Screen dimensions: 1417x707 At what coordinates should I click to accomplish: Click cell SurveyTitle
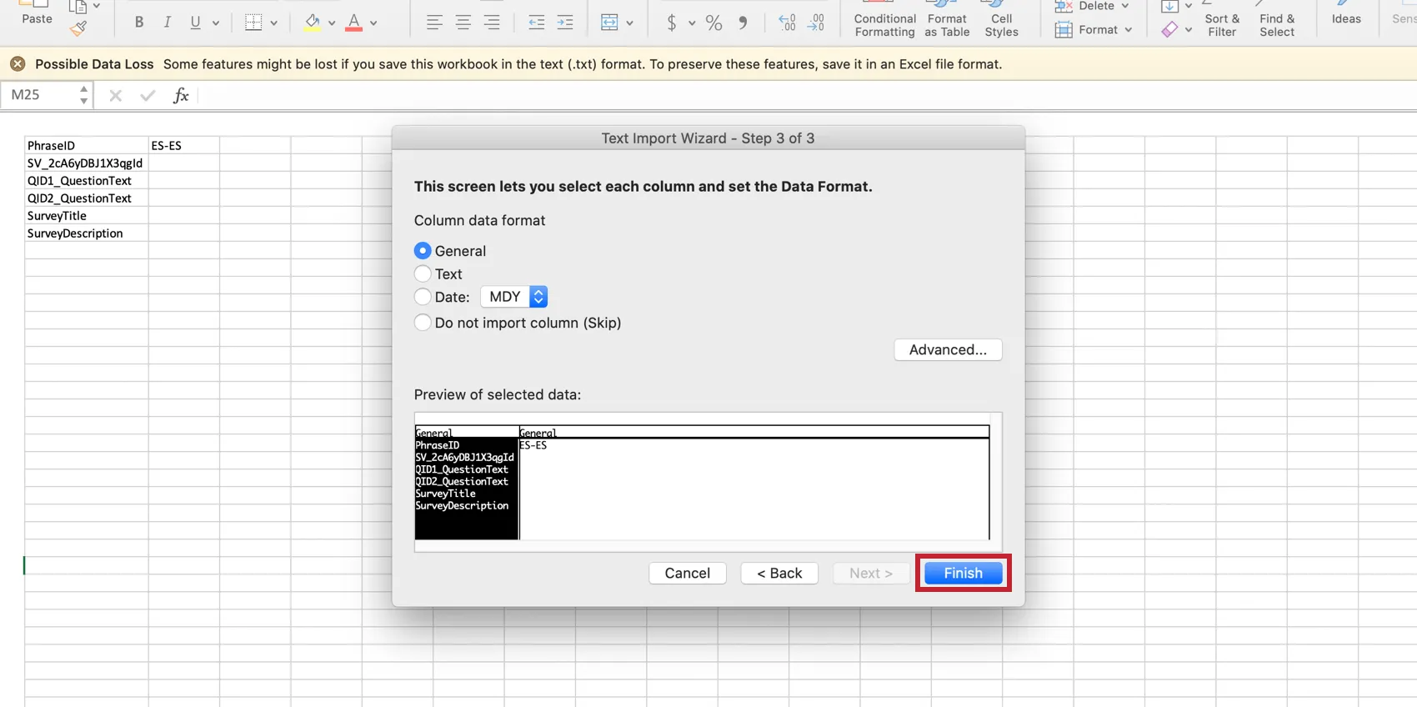[87, 215]
